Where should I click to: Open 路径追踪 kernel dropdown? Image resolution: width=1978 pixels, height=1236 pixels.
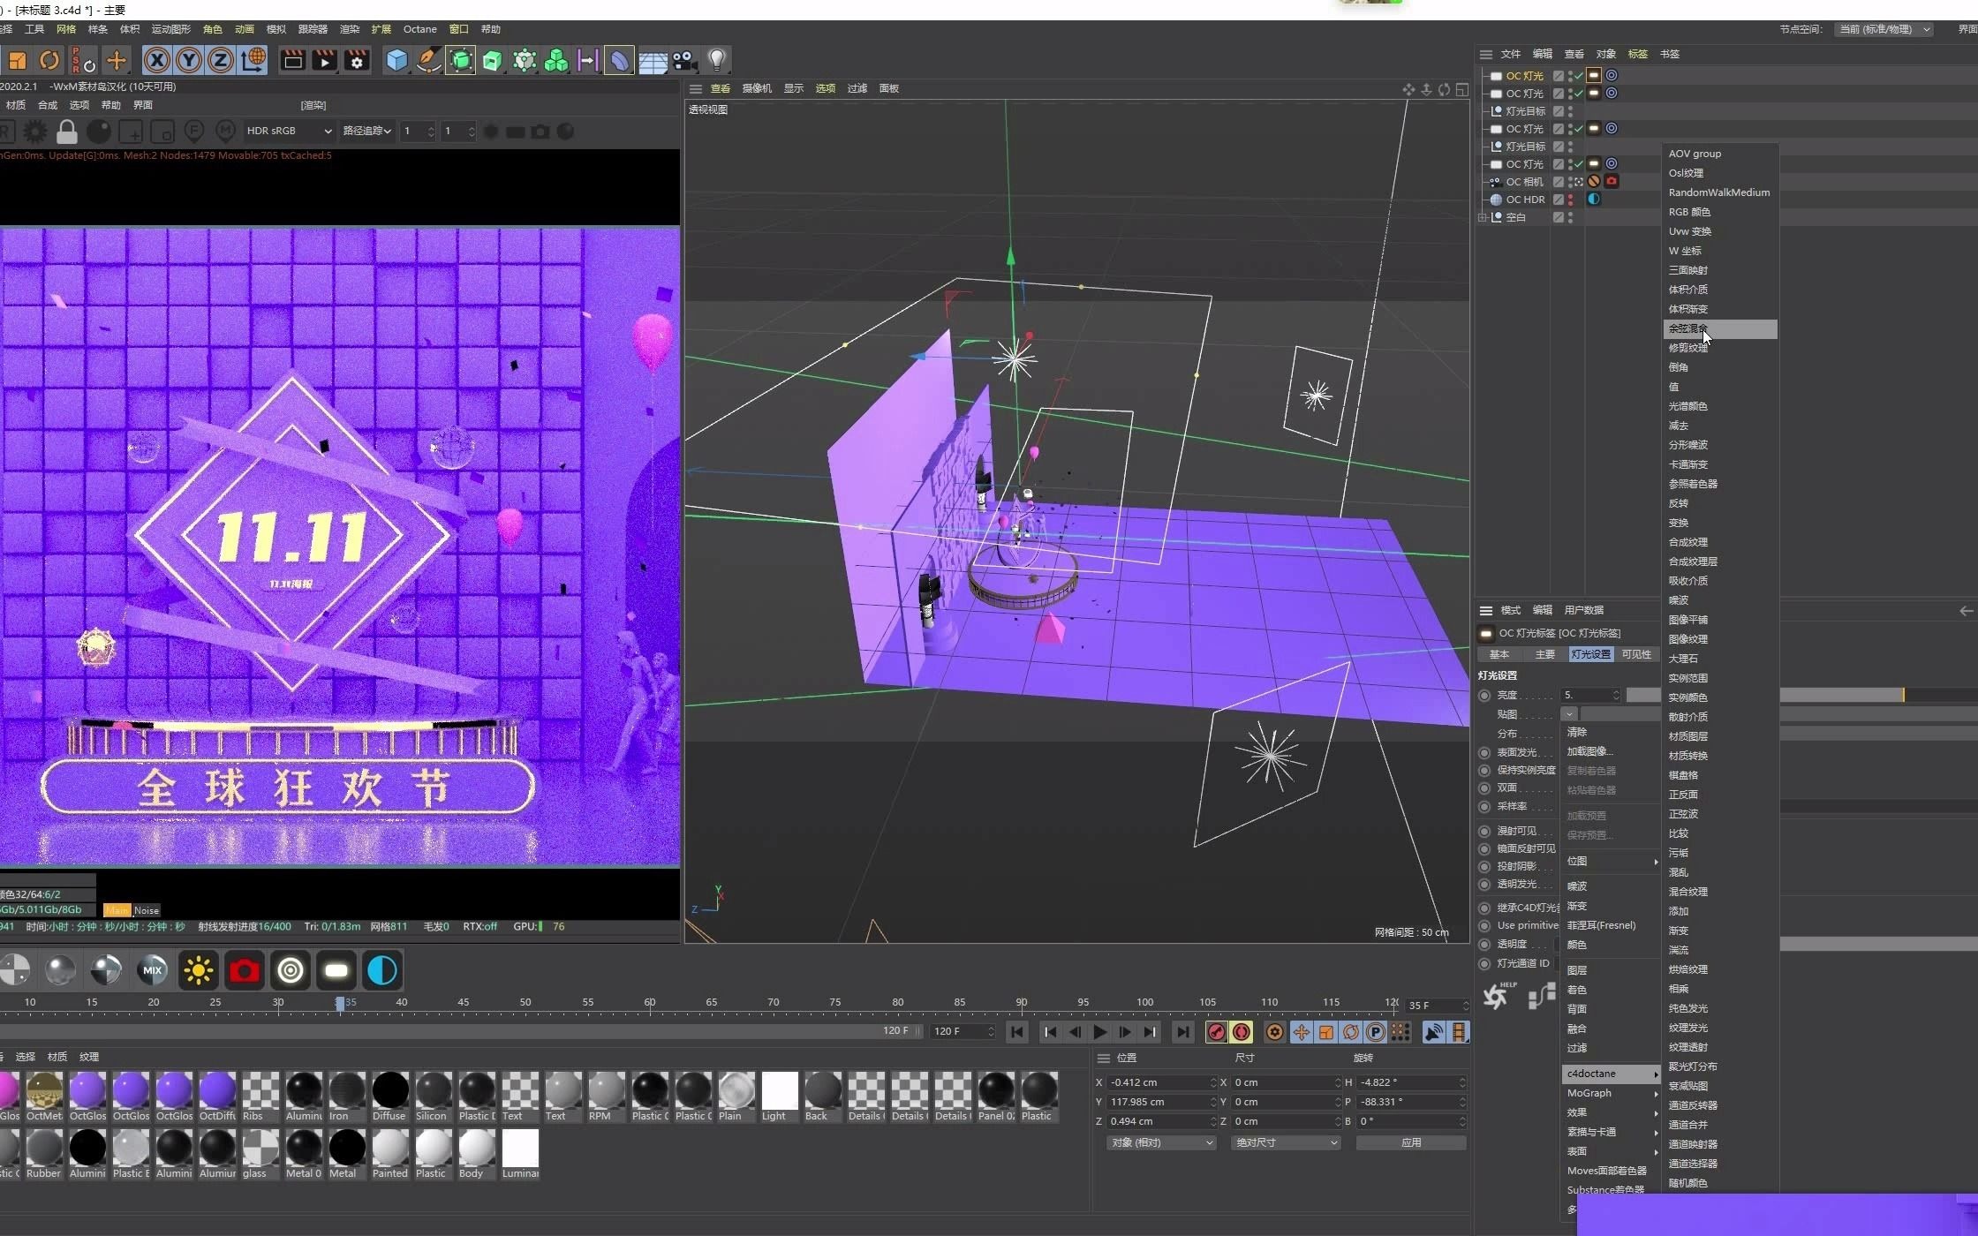[x=366, y=131]
